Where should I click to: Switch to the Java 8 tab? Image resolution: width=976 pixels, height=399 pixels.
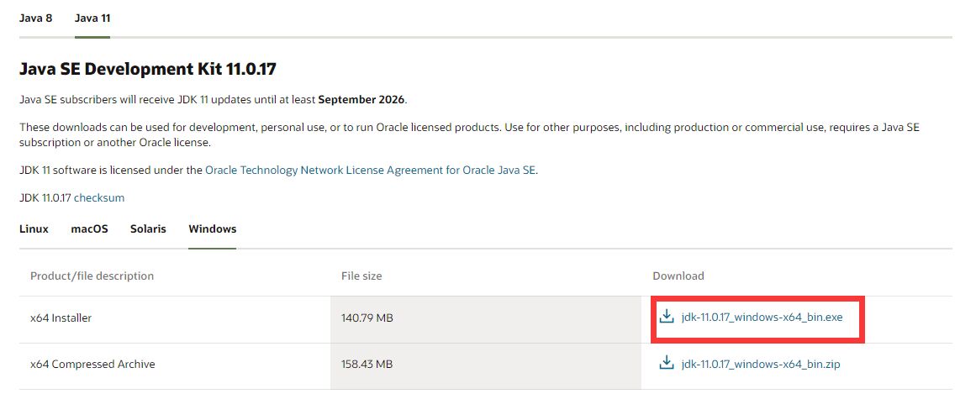tap(36, 18)
